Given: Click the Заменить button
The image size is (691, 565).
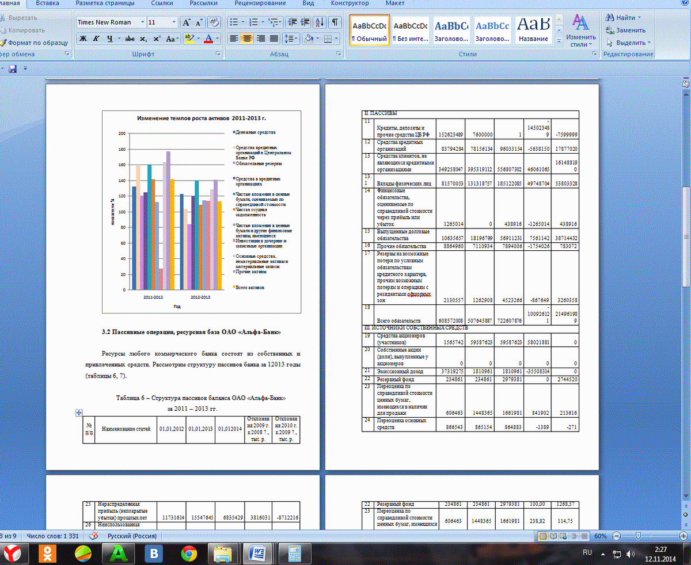Looking at the screenshot, I should (626, 30).
